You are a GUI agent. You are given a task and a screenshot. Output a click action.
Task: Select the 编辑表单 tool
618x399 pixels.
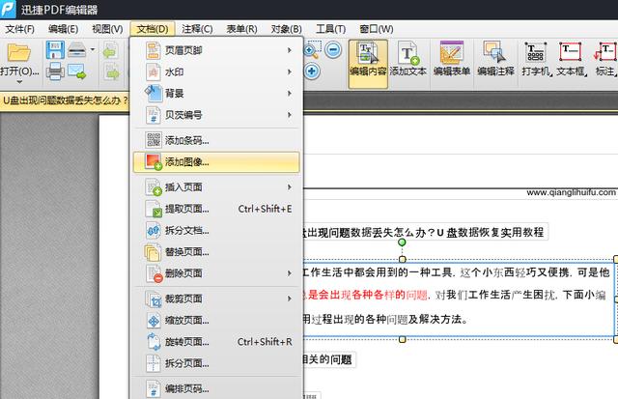[452, 59]
